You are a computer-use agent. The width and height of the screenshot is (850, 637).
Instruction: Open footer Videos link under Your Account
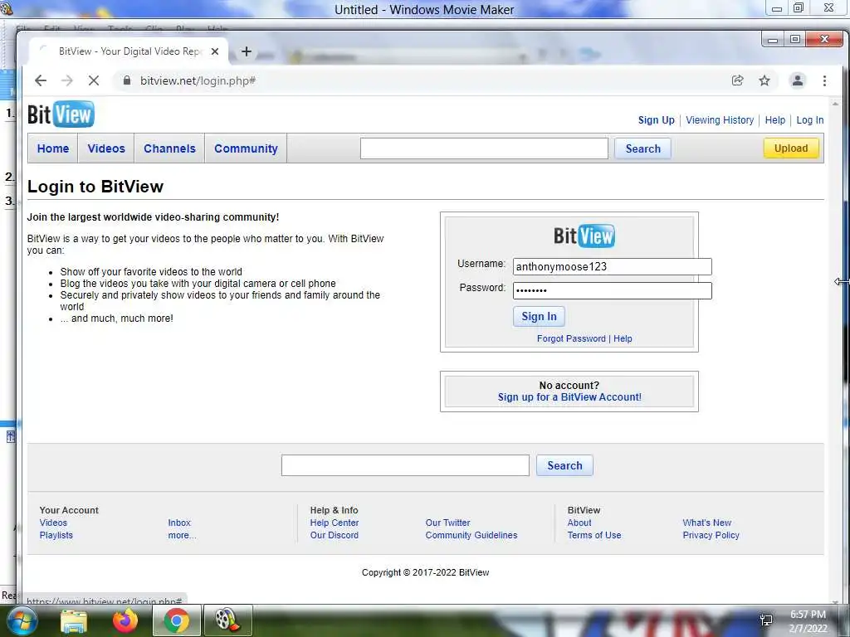click(x=53, y=523)
